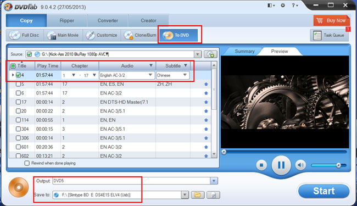Screen dimensions: 357x206
Task: Toggle the source disc checkbox
Action: click(29, 54)
